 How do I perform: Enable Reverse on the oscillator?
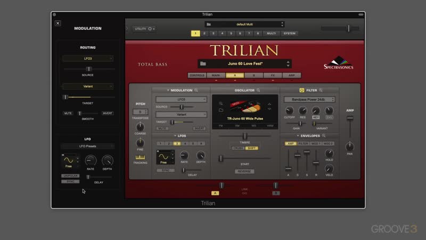(x=244, y=171)
